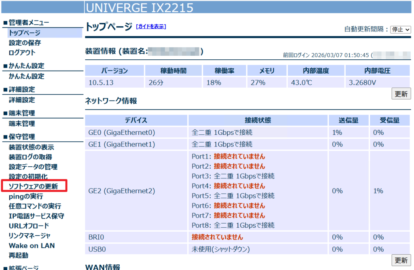
Task: Click the ガイドを表示 link
Action: [151, 27]
